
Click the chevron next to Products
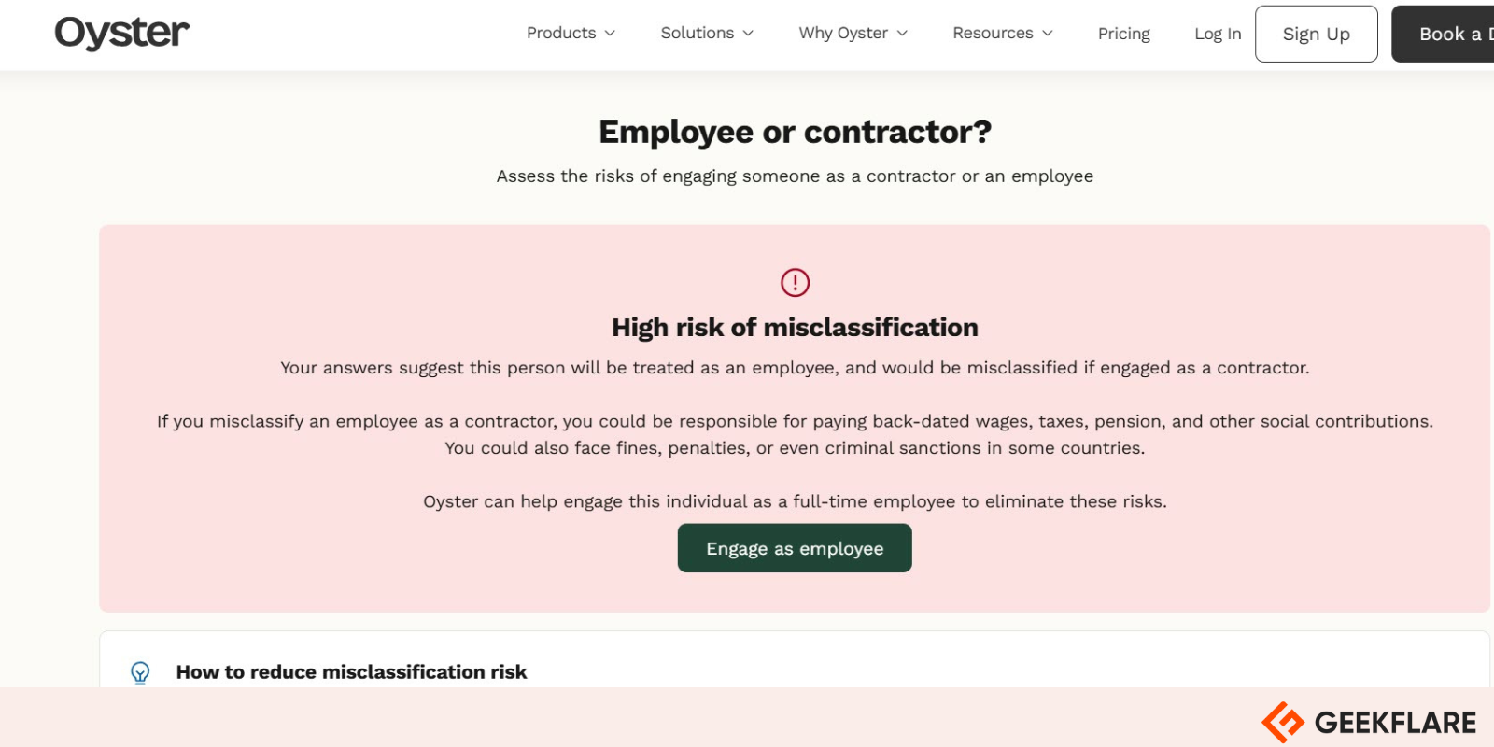pyautogui.click(x=613, y=34)
